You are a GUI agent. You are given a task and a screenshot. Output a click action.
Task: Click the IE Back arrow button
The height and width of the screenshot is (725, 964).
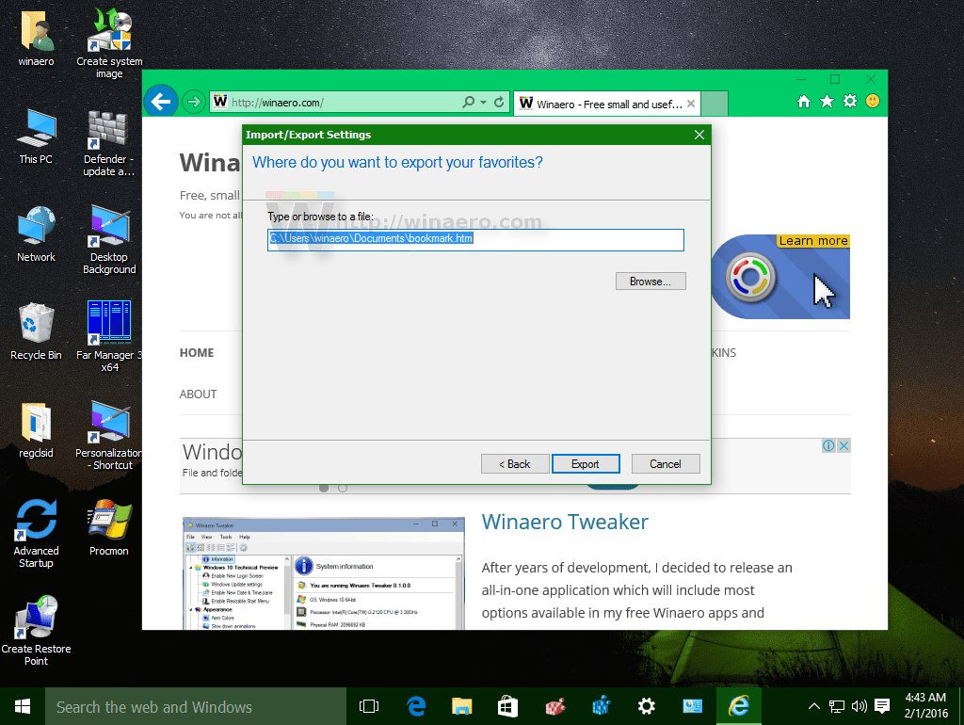coord(161,102)
